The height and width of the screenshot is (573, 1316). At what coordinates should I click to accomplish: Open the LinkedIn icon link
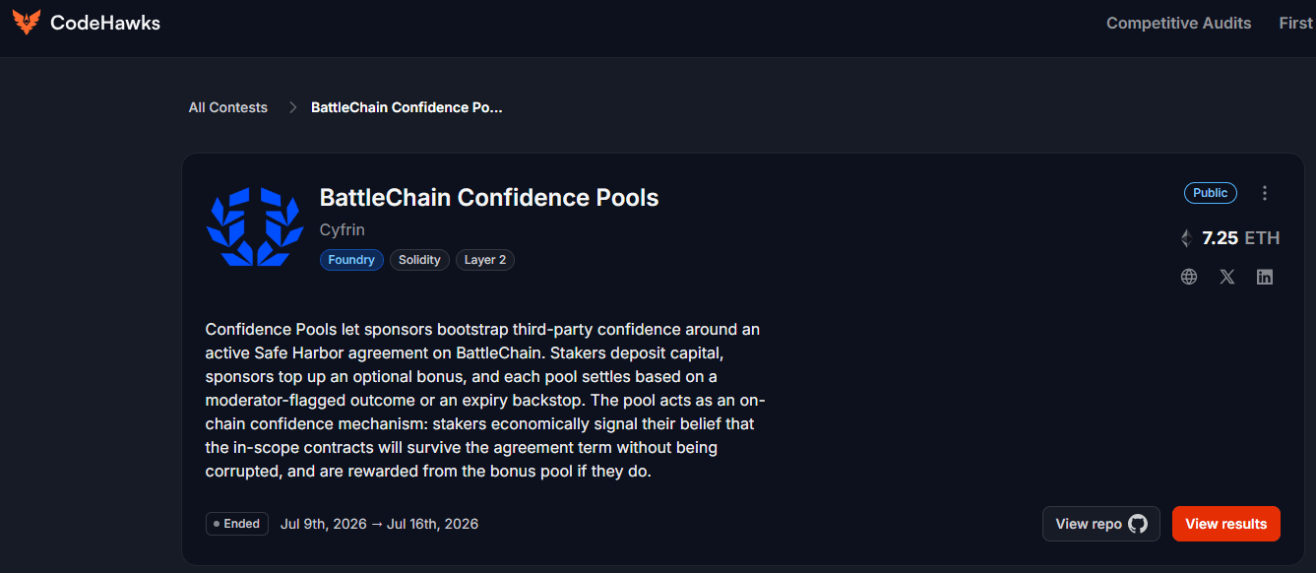pos(1265,277)
